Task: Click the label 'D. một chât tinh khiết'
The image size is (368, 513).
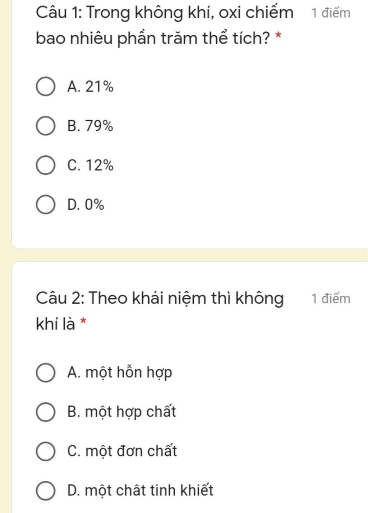Action: 140,490
